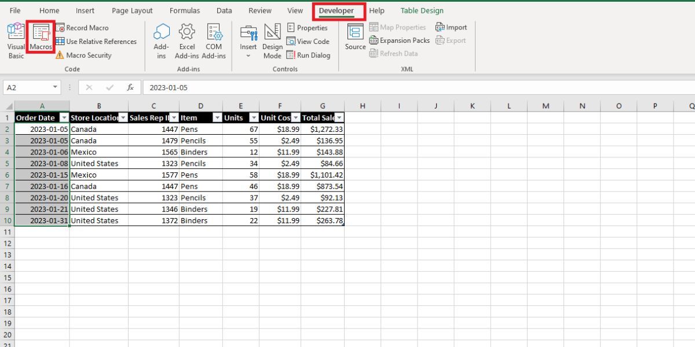Viewport: 695px width, 347px height.
Task: Select the 2023-01-15 date cell
Action: coord(42,175)
